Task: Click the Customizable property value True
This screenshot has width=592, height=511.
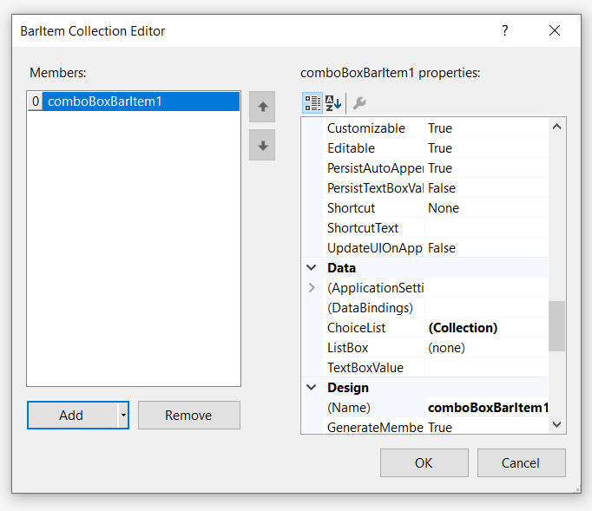Action: coord(486,128)
